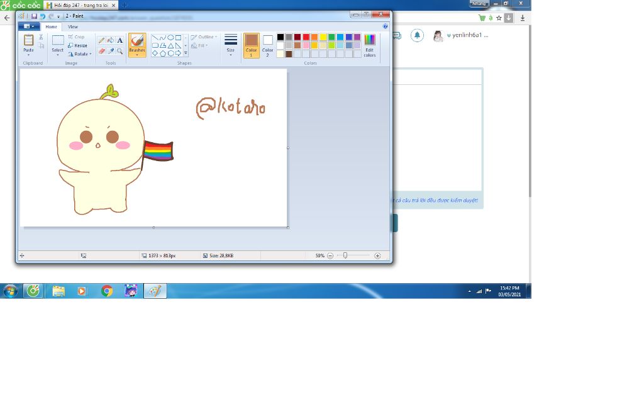The width and height of the screenshot is (644, 402).
Task: Click bookmark star icon in browser address bar
Action: [x=499, y=18]
